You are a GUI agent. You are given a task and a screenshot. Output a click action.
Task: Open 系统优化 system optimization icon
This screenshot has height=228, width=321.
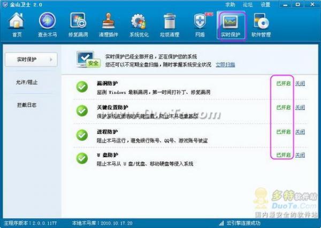[139, 25]
